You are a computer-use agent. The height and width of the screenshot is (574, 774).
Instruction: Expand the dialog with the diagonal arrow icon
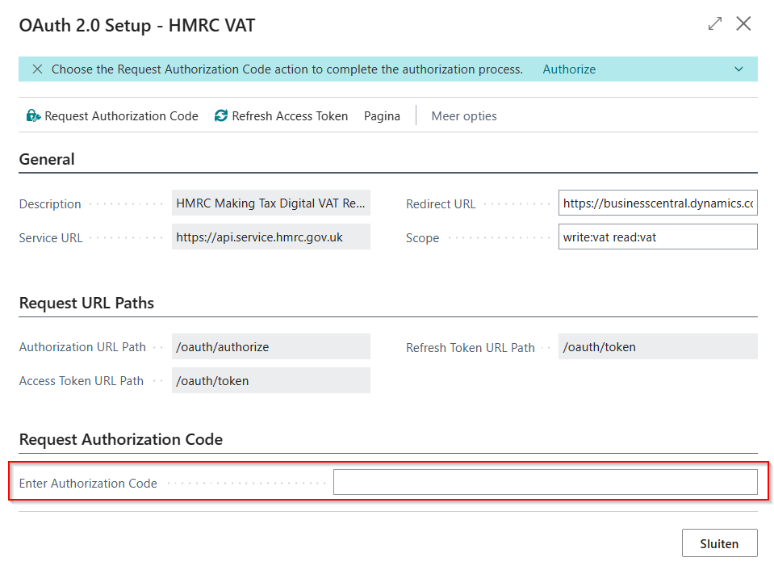(x=715, y=23)
